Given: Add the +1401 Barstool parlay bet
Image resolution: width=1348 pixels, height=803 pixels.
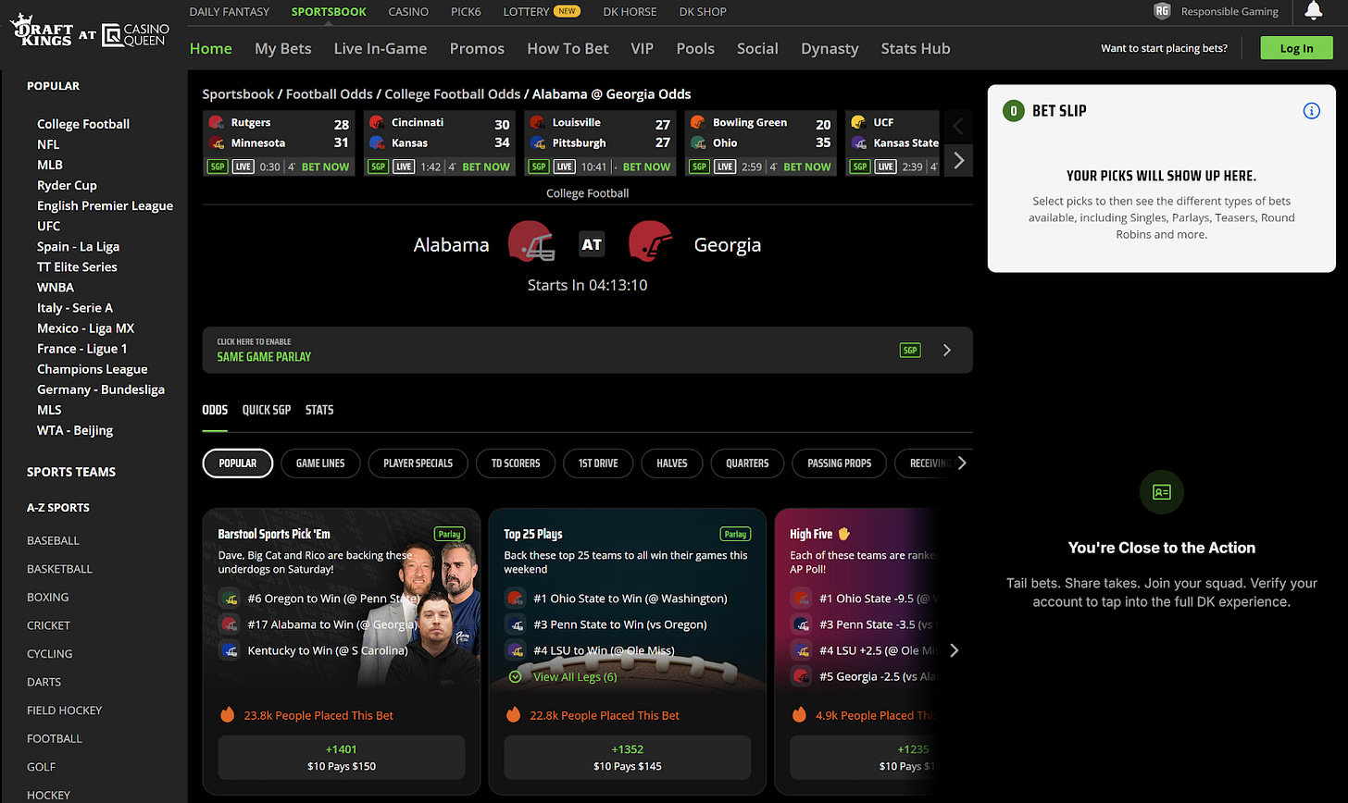Looking at the screenshot, I should [x=342, y=758].
